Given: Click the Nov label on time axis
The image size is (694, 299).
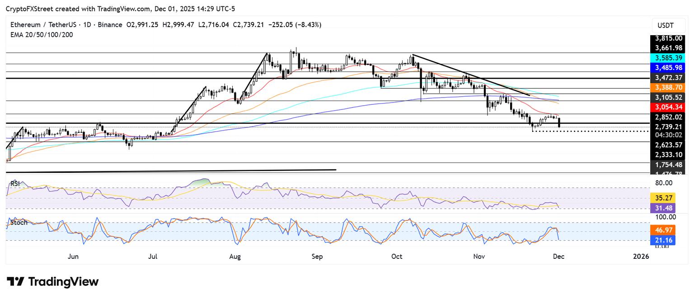Looking at the screenshot, I should 479,257.
